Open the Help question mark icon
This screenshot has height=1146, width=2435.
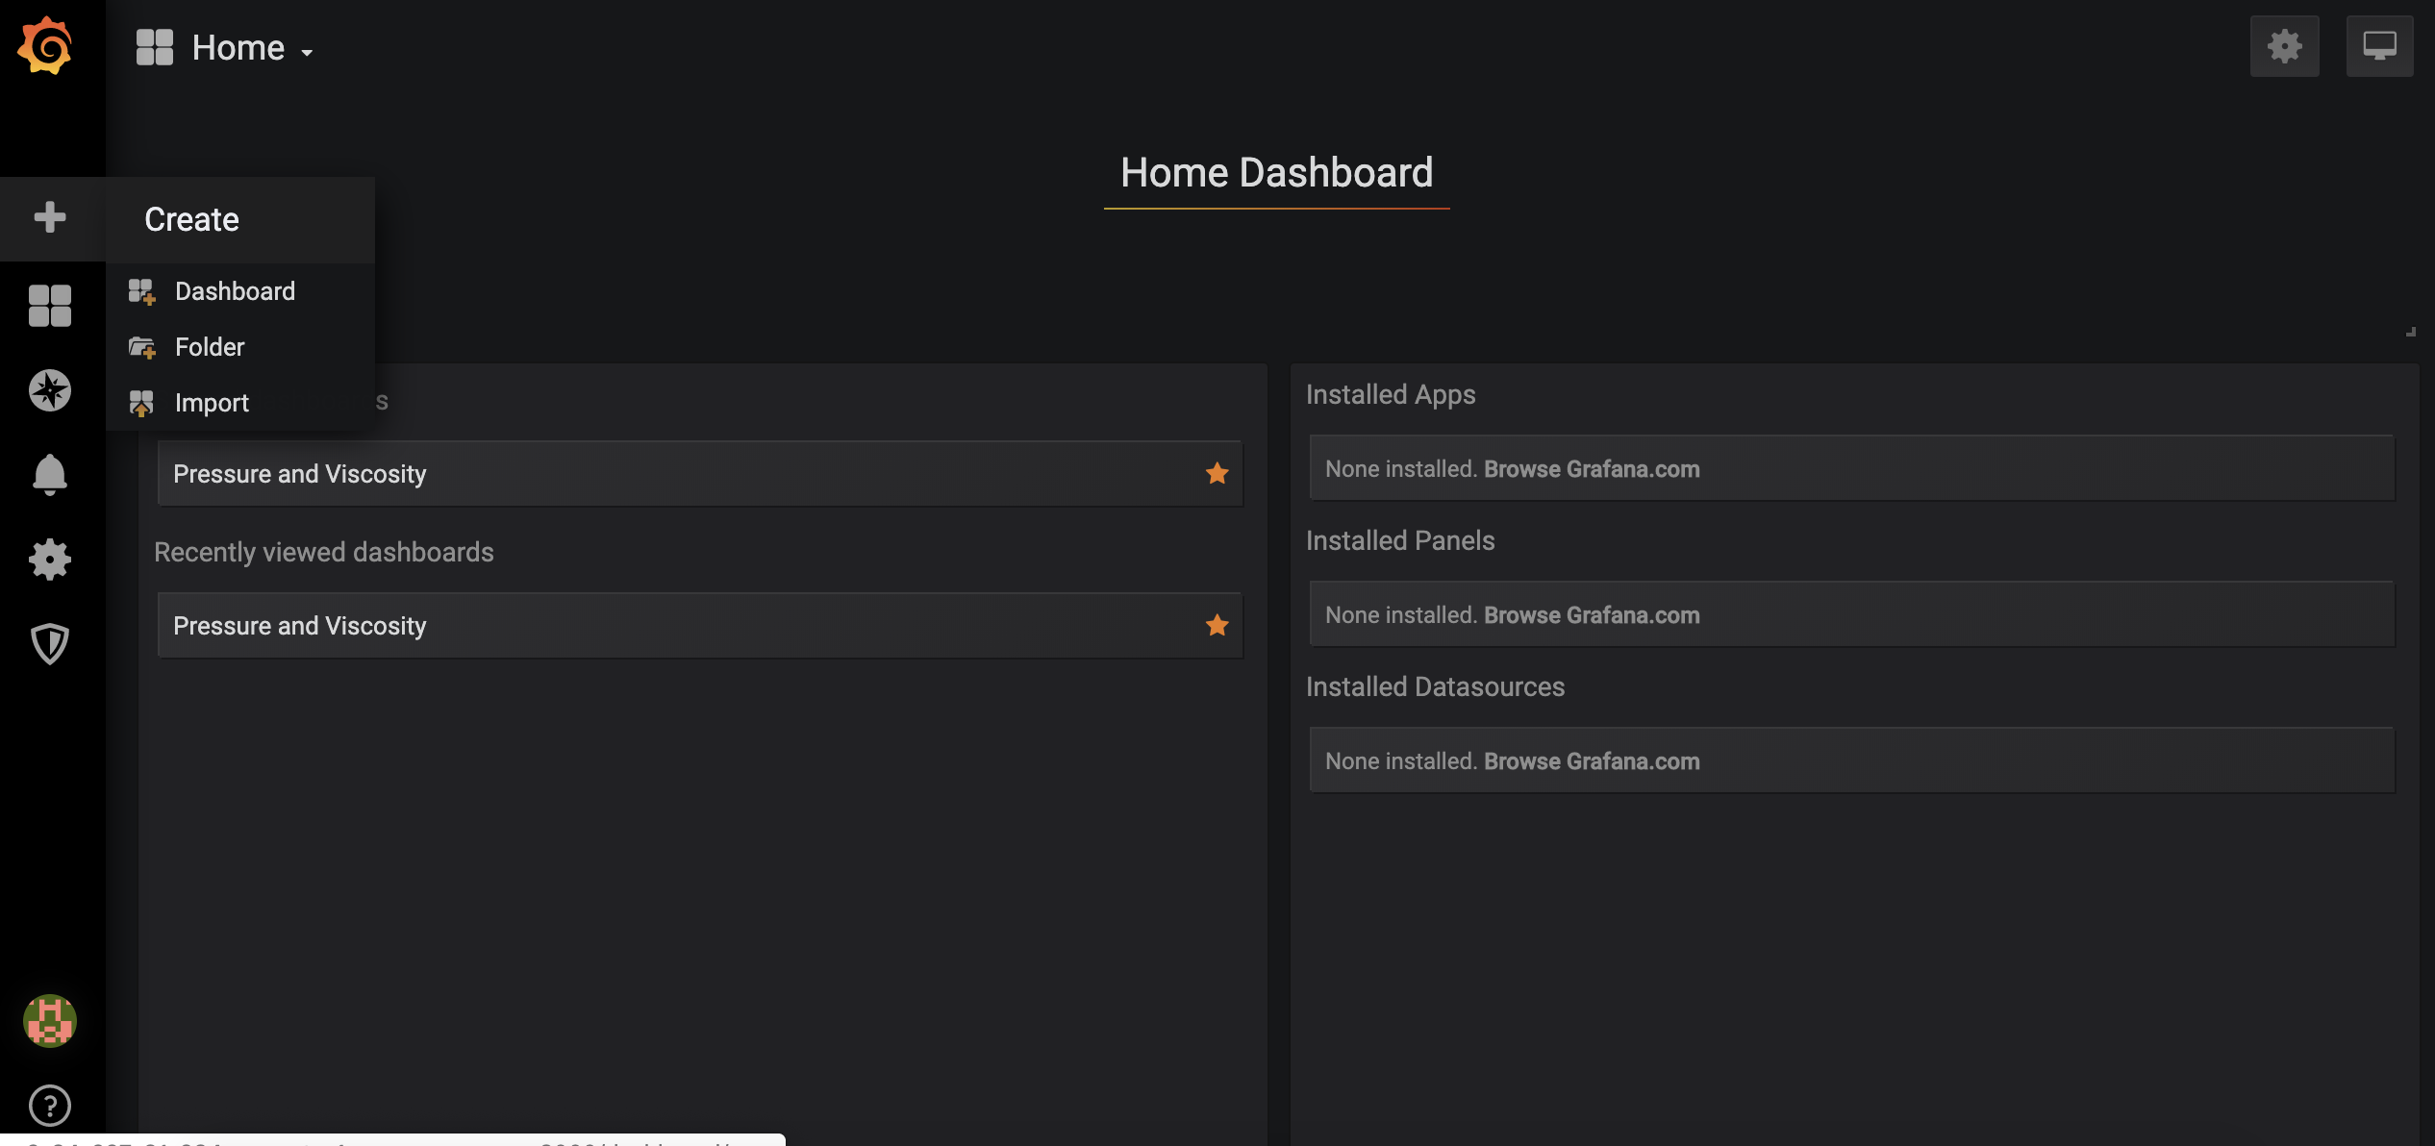50,1105
